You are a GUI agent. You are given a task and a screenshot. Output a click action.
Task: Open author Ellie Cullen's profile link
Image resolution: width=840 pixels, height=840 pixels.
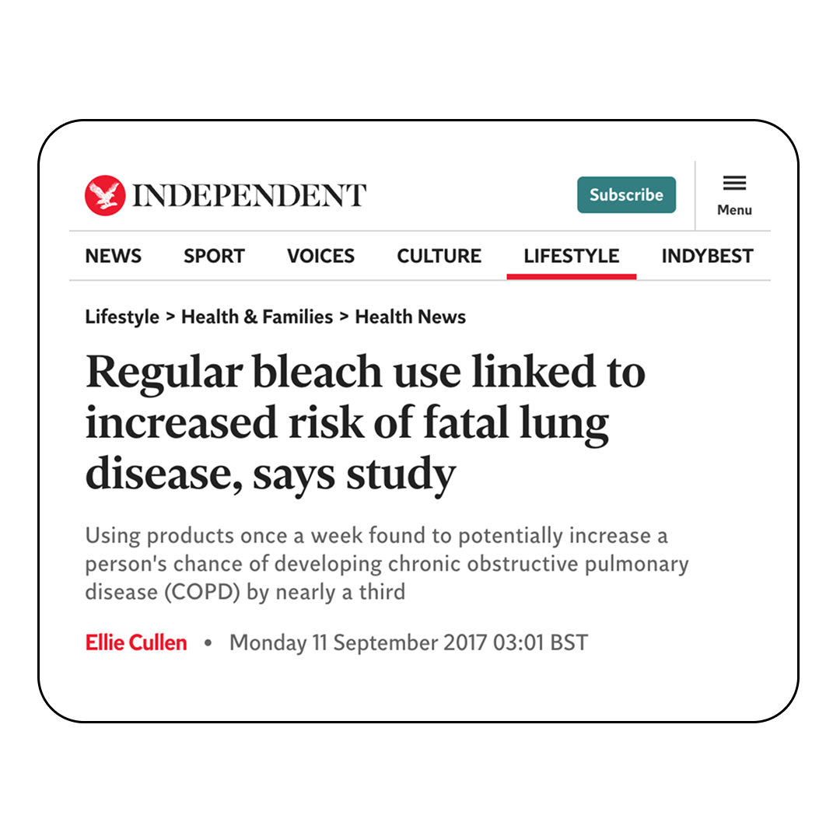coord(136,643)
